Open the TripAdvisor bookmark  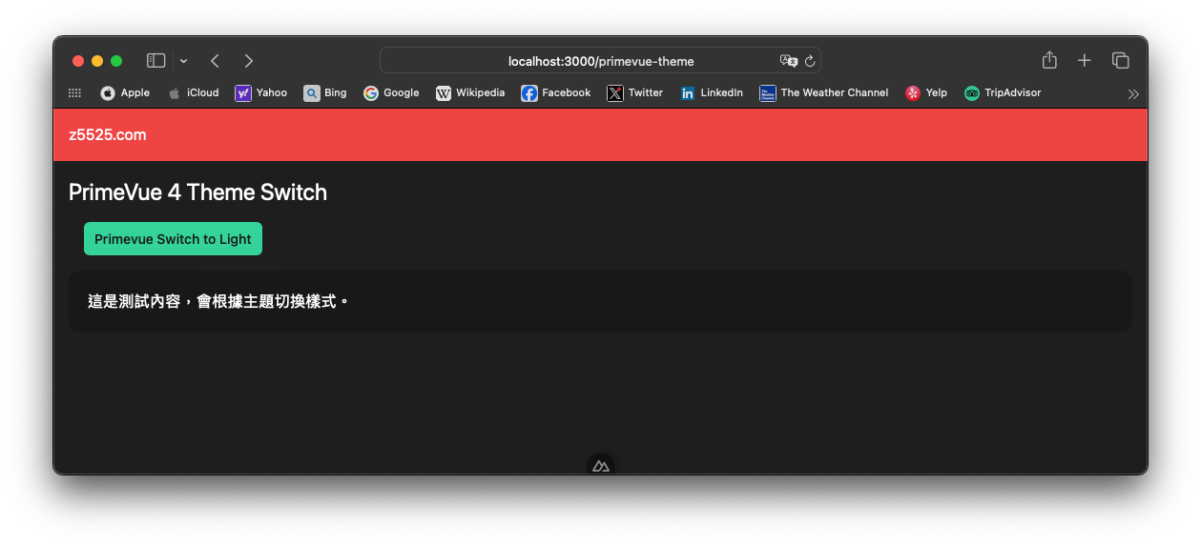(x=1003, y=93)
